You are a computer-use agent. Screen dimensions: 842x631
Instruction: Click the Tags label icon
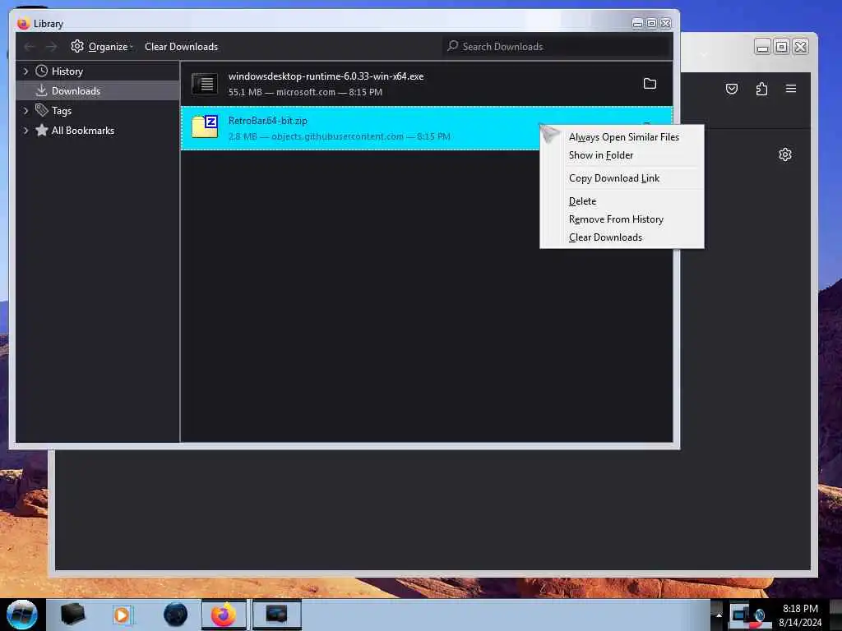pos(41,110)
